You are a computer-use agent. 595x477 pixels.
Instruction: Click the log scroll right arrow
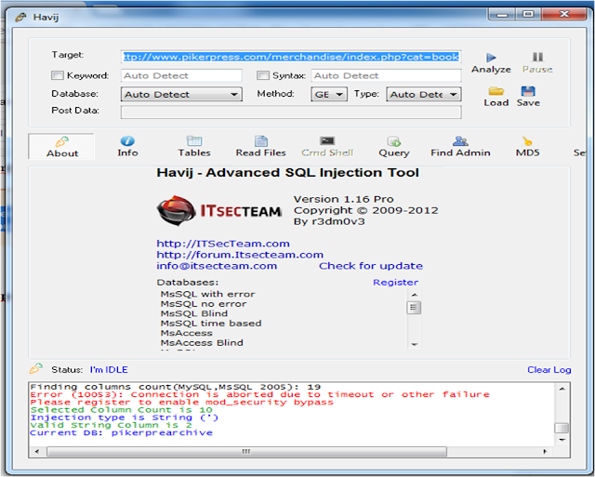[x=546, y=452]
